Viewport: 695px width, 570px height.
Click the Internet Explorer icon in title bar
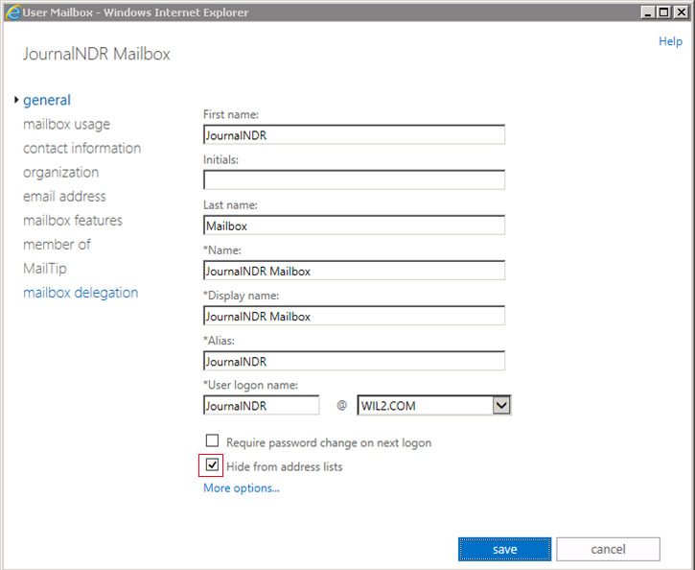12,12
